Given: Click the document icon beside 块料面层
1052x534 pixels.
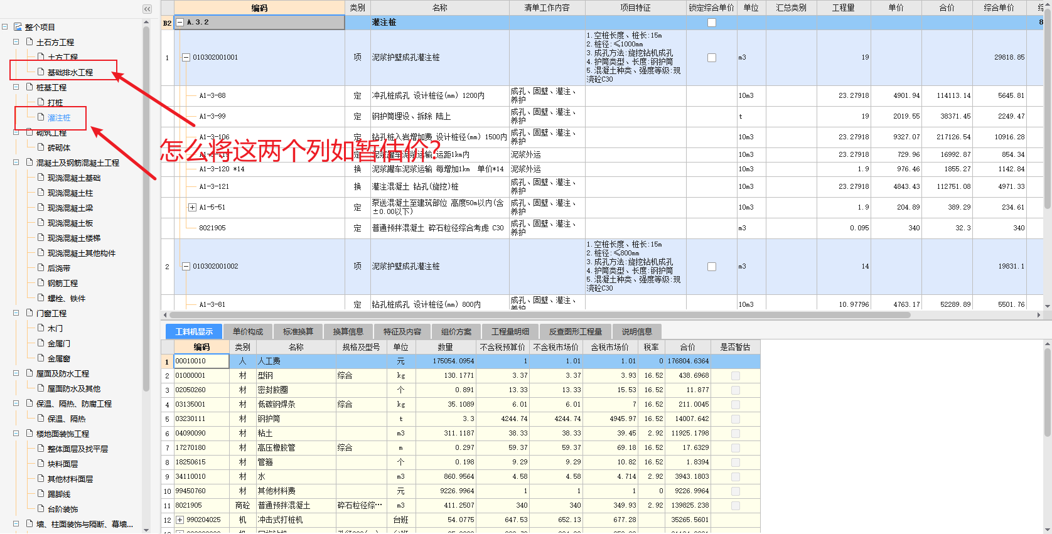Looking at the screenshot, I should [41, 464].
